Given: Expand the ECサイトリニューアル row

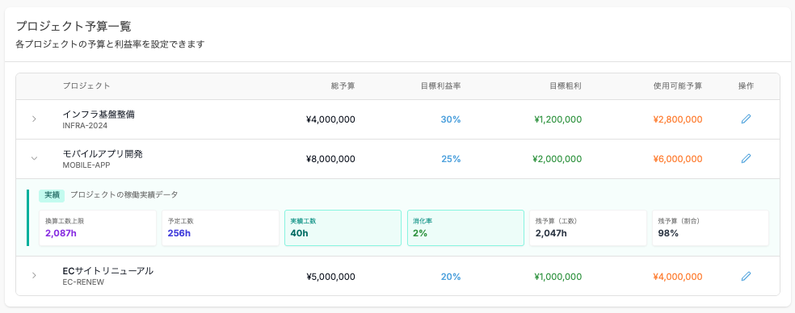Looking at the screenshot, I should tap(34, 276).
